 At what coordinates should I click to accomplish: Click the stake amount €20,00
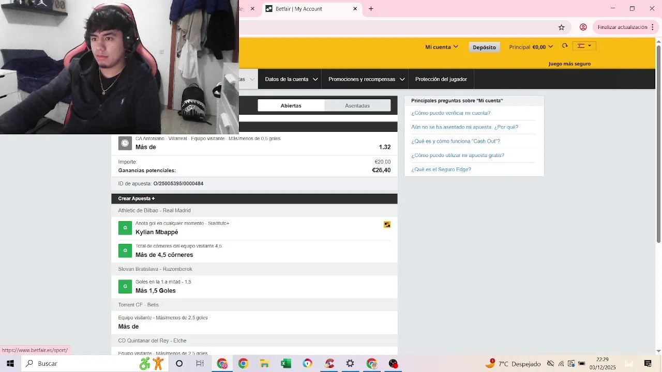point(383,162)
